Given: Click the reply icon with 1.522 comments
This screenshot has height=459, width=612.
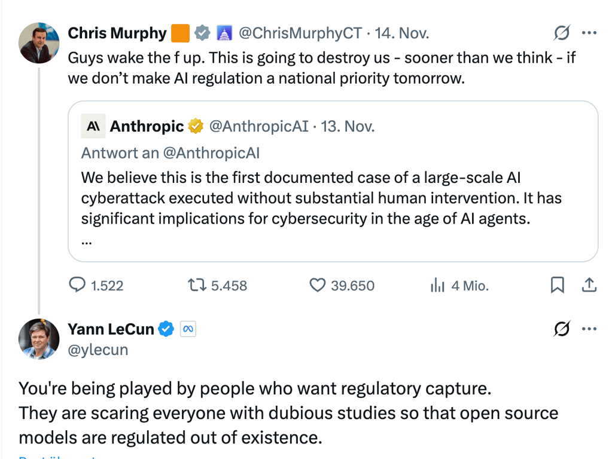Looking at the screenshot, I should (78, 286).
